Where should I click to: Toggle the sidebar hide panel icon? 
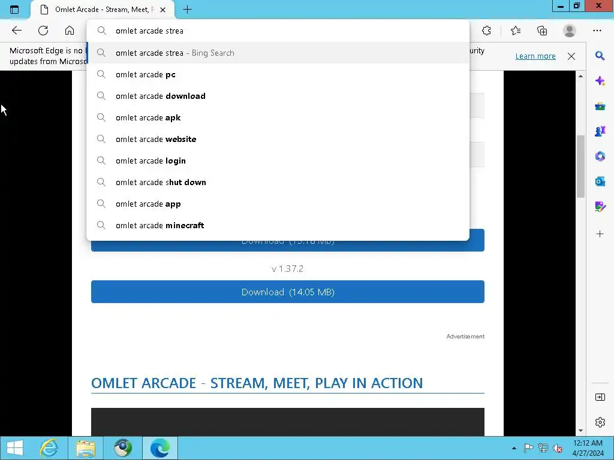point(600,398)
